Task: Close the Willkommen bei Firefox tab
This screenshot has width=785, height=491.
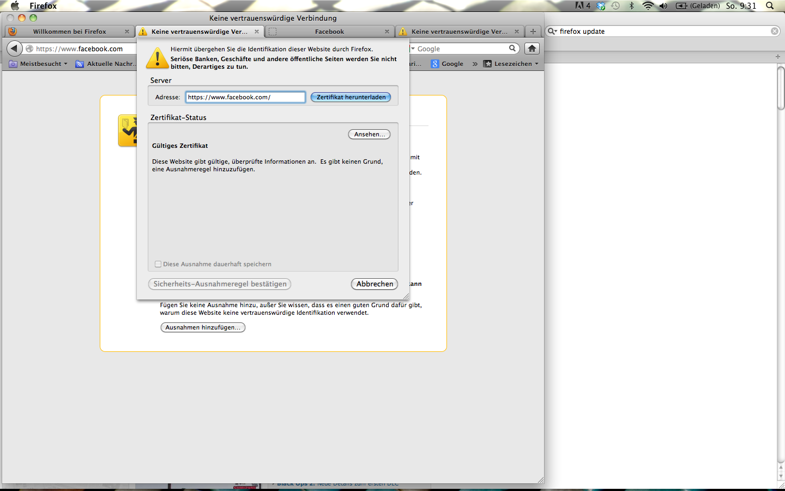Action: coord(127,32)
